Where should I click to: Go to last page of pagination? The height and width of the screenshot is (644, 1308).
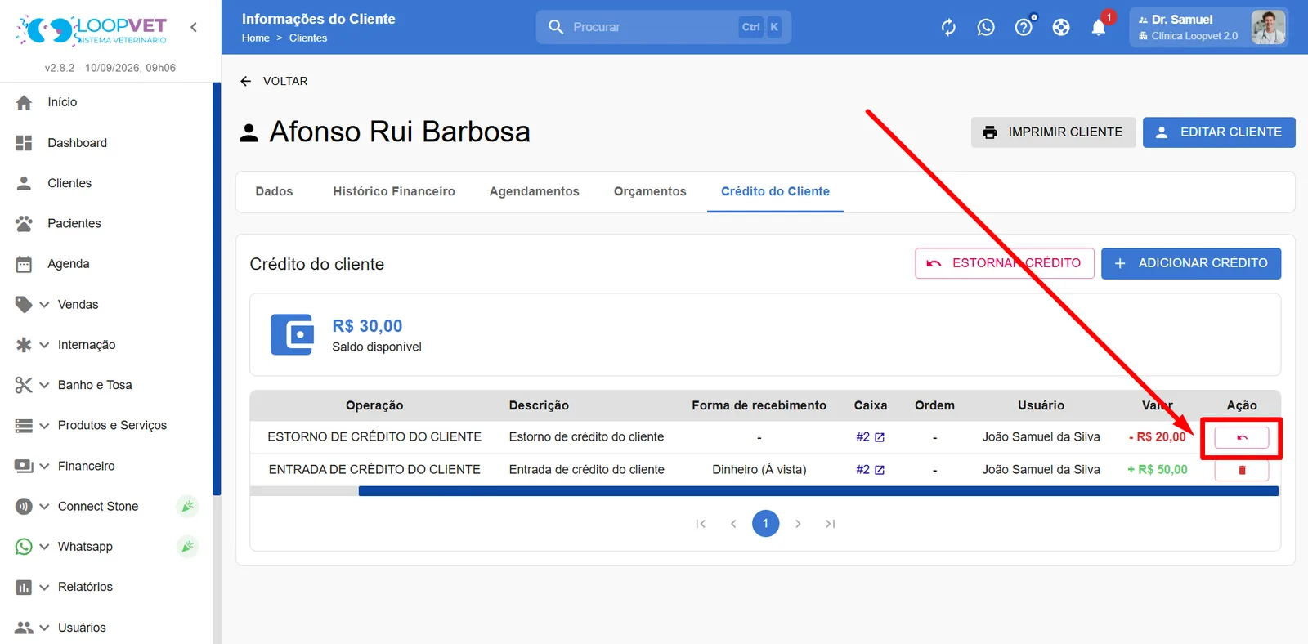(831, 524)
